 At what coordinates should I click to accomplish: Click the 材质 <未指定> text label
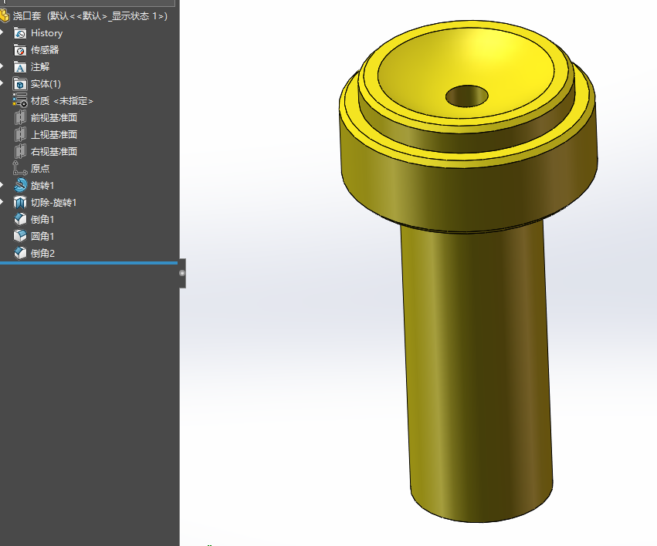pyautogui.click(x=62, y=101)
